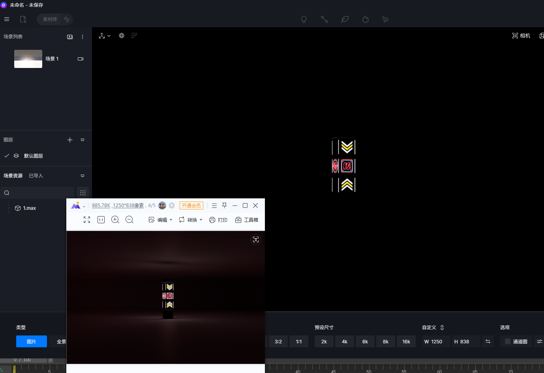Switch to the 场景资源 tab
544x373 pixels.
(x=13, y=175)
